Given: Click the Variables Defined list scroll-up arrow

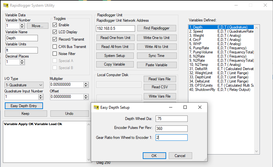Looking at the screenshot, I should point(256,28).
